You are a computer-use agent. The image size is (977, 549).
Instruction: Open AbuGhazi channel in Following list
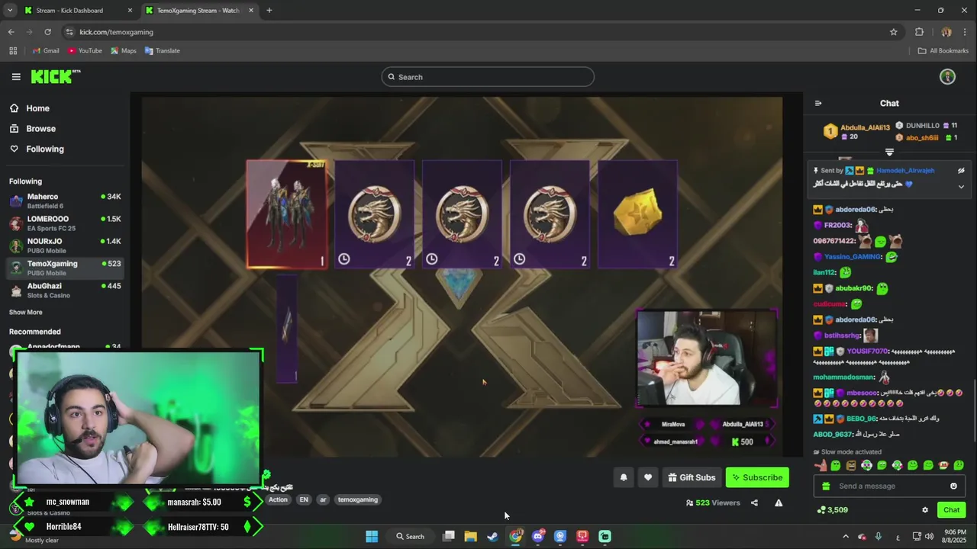[65, 291]
